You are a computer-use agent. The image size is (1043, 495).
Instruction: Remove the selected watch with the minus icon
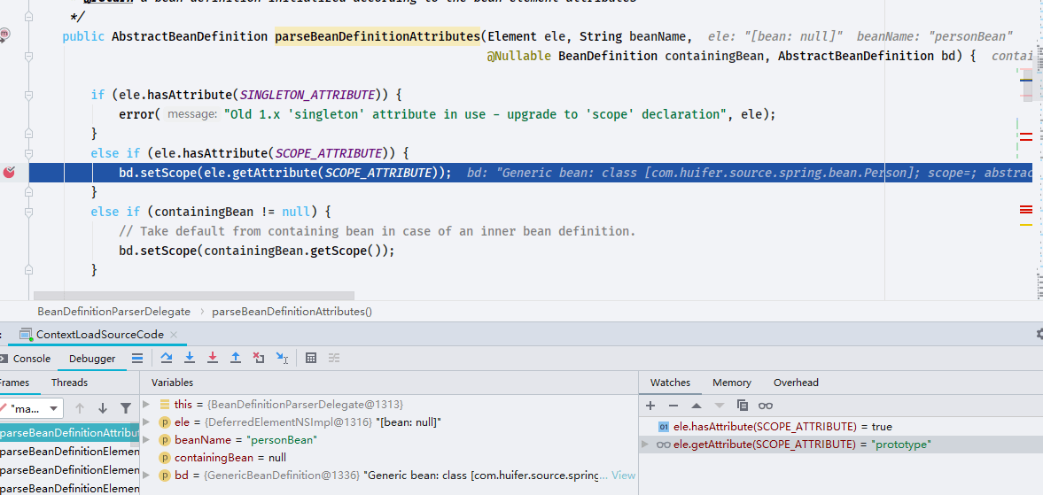673,406
